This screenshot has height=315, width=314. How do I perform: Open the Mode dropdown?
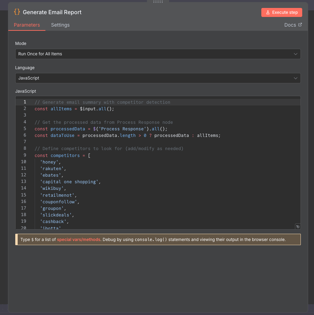point(158,54)
